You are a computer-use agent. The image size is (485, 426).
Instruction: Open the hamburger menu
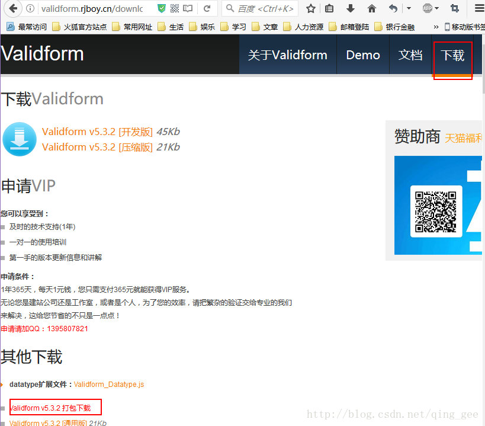(x=480, y=8)
